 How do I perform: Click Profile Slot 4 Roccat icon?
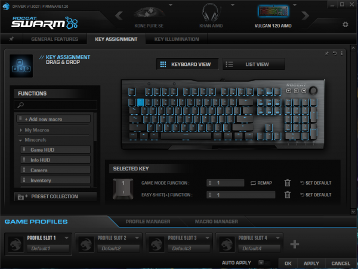pos(227,244)
